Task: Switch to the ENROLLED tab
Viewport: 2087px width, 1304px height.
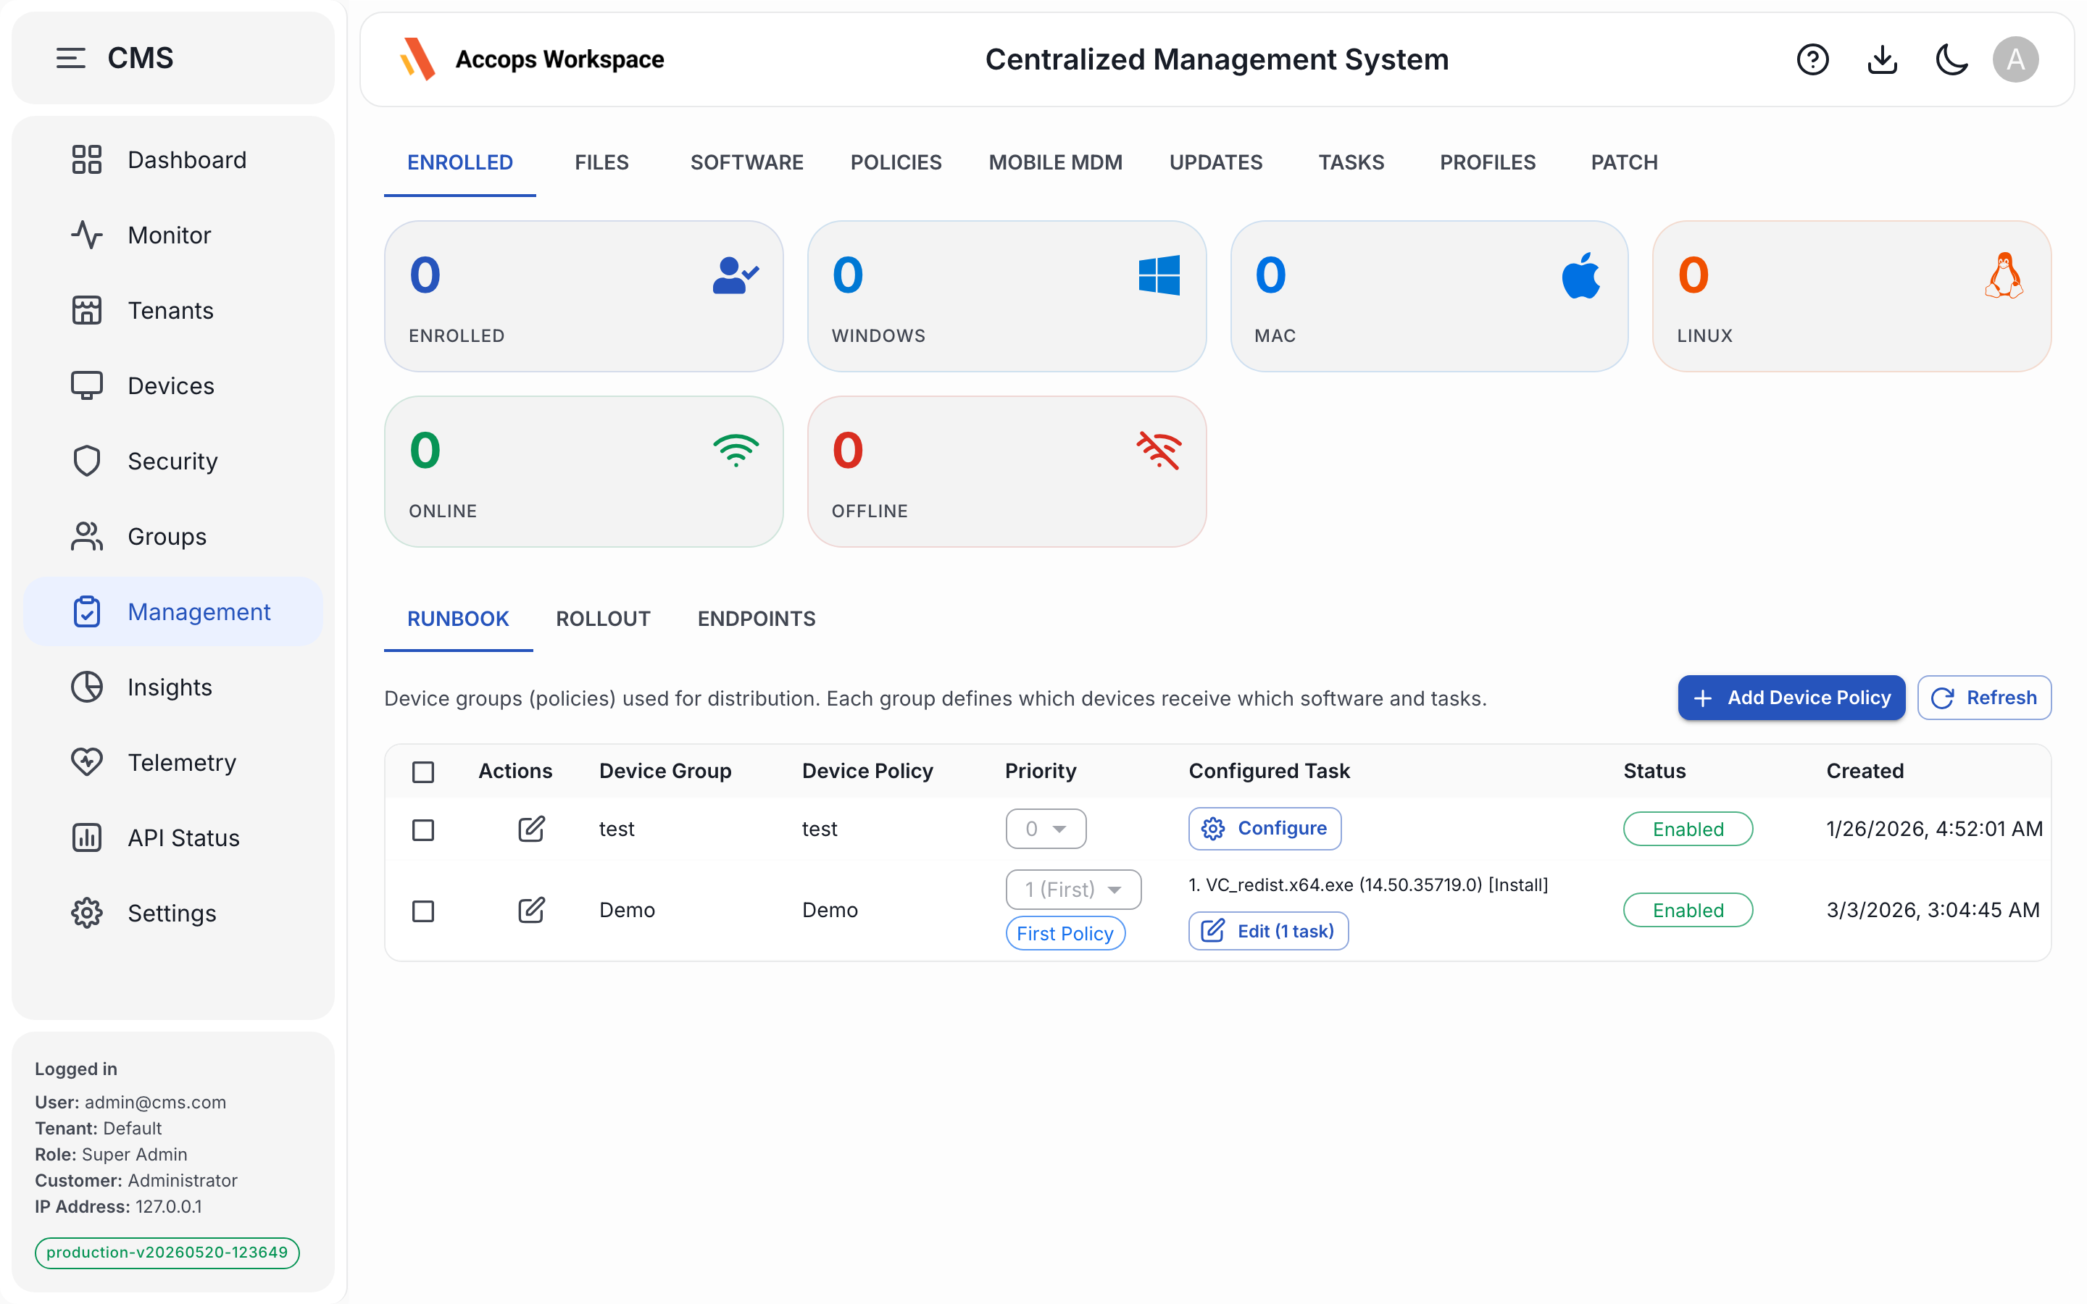Action: click(459, 162)
